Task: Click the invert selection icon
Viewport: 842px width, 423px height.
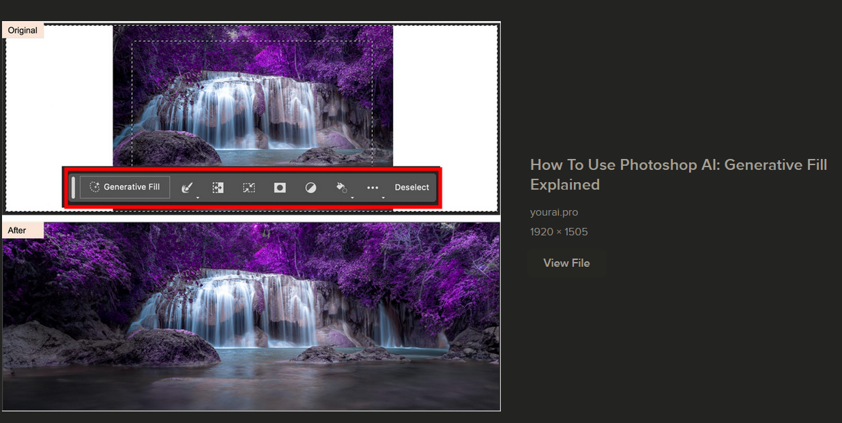Action: 218,187
